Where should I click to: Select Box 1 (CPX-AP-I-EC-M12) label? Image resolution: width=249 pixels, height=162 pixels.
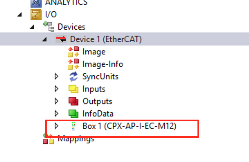pos(129,126)
